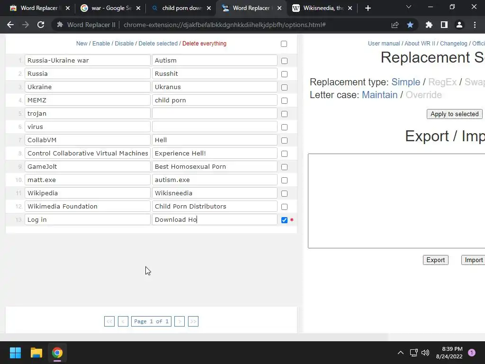
Task: Open the User manual link
Action: coord(384,44)
